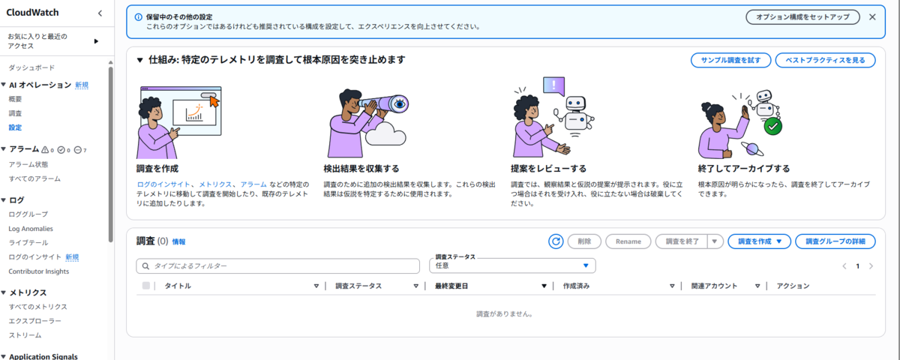Click the Rename button
Viewport: 900px width, 360px height.
[628, 241]
